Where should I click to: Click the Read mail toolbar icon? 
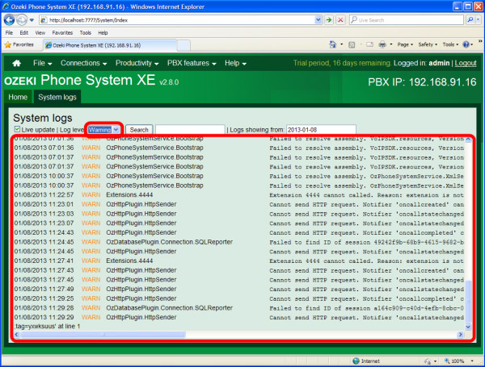pos(369,44)
